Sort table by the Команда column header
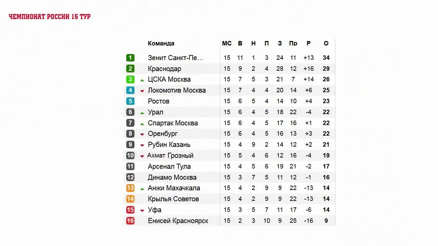Screen dimensions: 438x246 coord(161,43)
